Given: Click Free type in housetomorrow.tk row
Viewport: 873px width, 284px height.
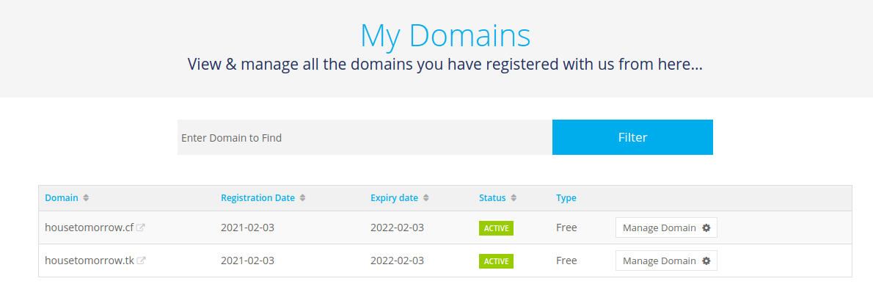Looking at the screenshot, I should point(566,261).
